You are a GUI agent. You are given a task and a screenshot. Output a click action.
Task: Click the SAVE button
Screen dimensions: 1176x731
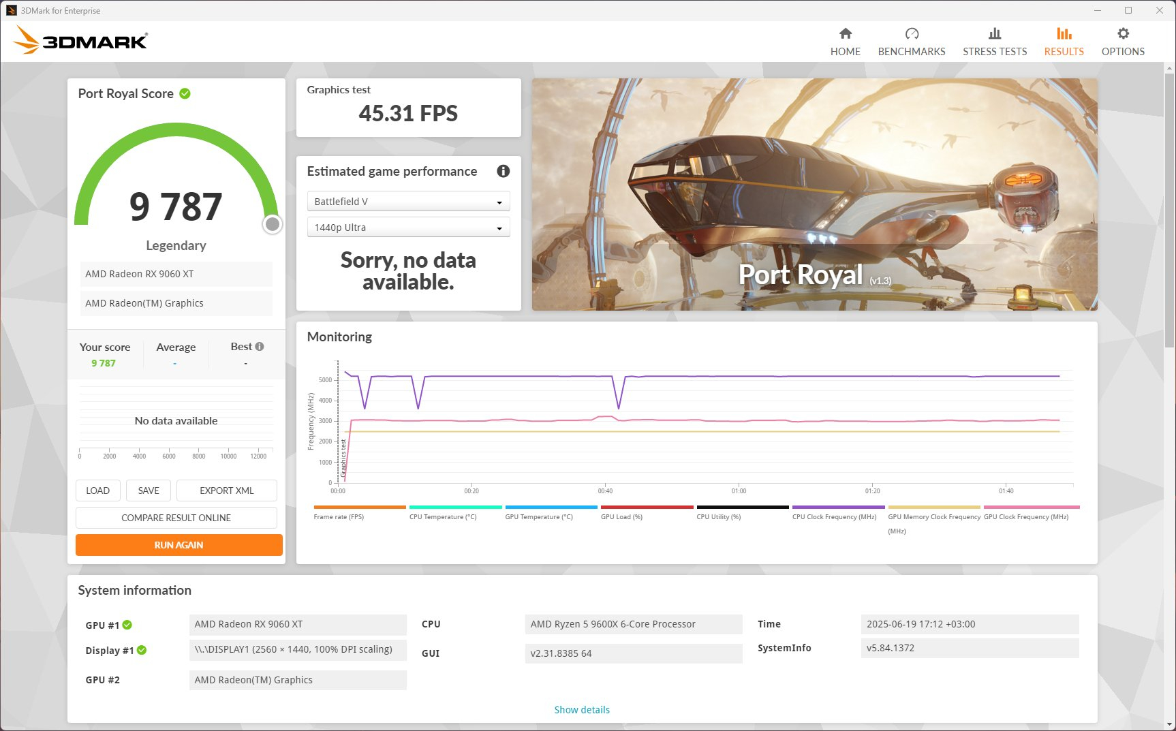point(149,491)
